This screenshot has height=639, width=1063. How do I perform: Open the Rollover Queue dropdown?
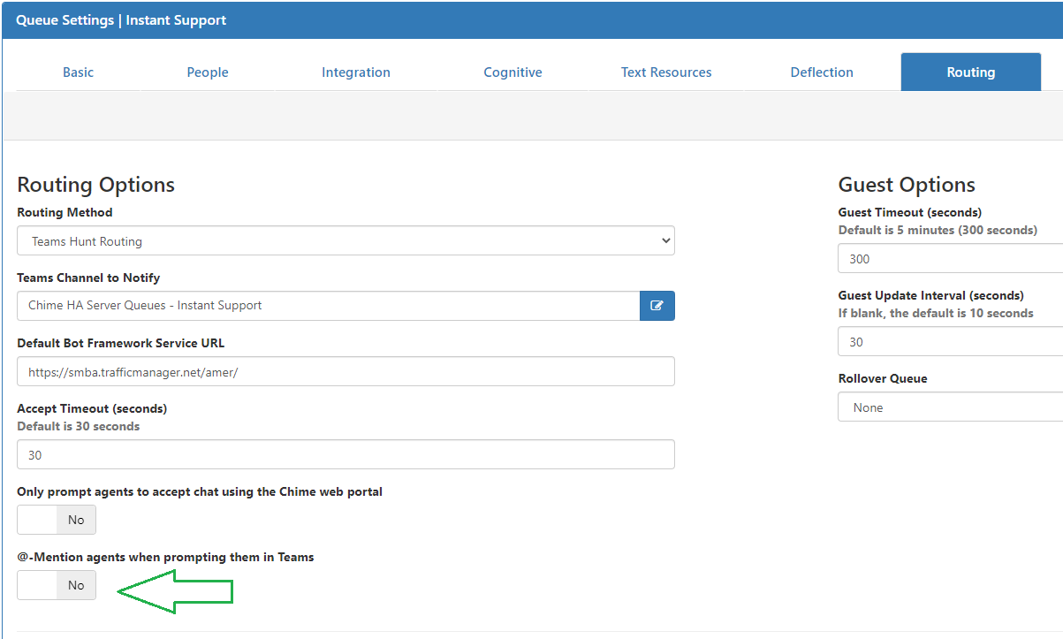click(950, 407)
